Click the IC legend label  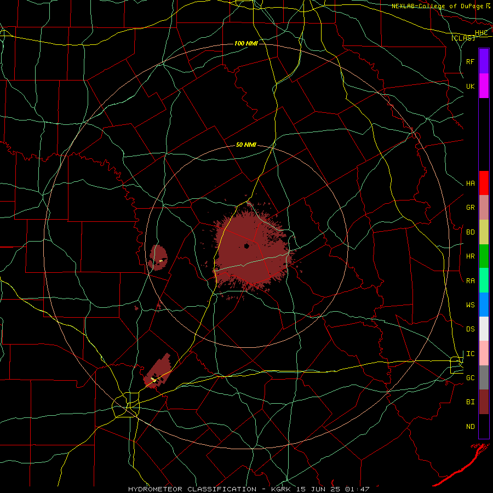[470, 354]
